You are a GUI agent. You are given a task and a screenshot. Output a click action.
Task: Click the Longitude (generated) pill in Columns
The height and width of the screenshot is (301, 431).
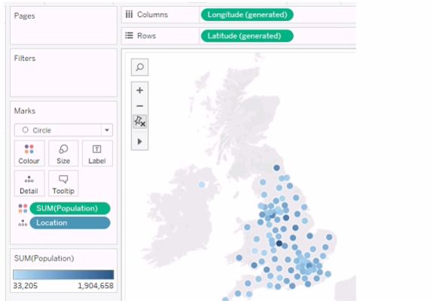point(247,15)
